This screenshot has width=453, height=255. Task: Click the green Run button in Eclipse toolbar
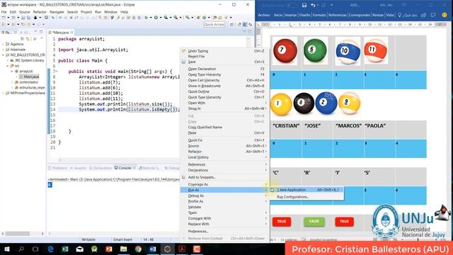156,18
